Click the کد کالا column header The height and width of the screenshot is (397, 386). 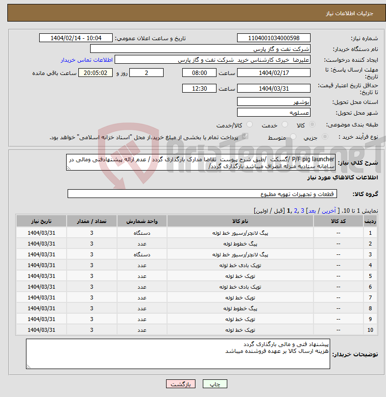[x=338, y=221]
